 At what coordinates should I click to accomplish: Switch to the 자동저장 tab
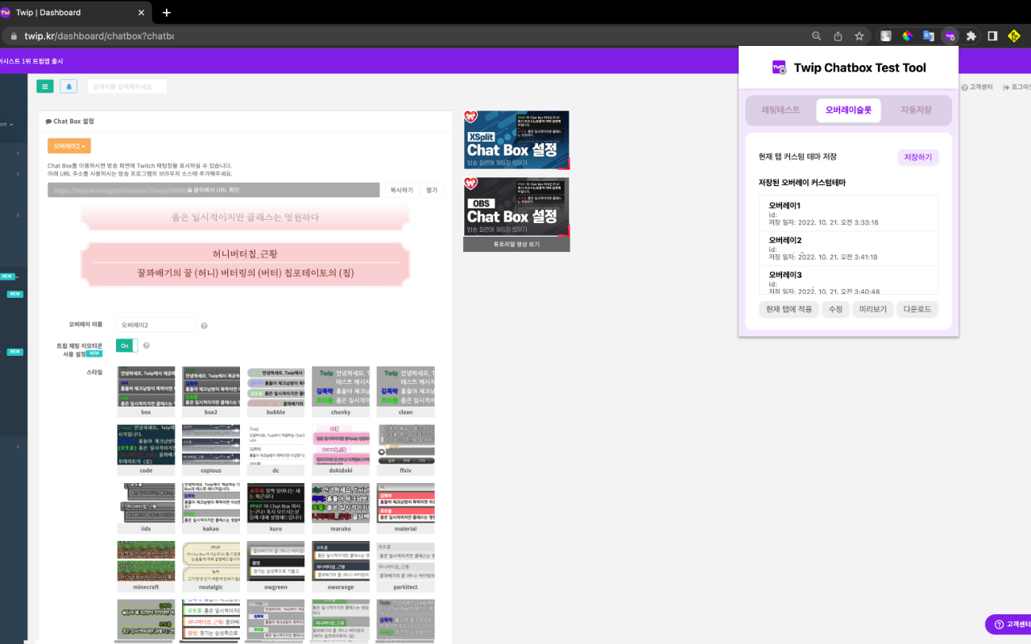pyautogui.click(x=916, y=110)
